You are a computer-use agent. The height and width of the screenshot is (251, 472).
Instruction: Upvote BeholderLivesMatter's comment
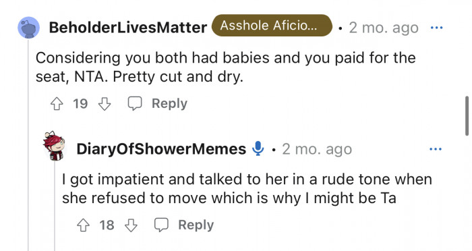(x=57, y=104)
